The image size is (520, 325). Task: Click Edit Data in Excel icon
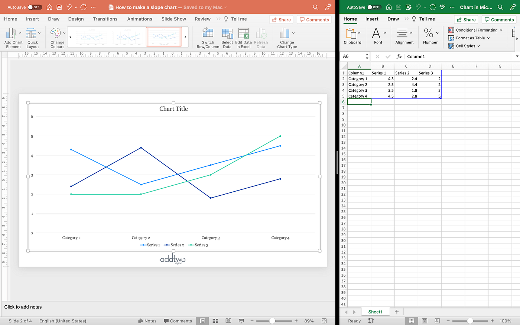243,33
